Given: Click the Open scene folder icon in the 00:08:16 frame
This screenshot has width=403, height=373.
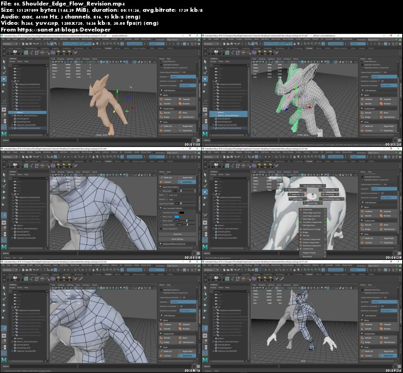Looking at the screenshot, I should [x=27, y=270].
